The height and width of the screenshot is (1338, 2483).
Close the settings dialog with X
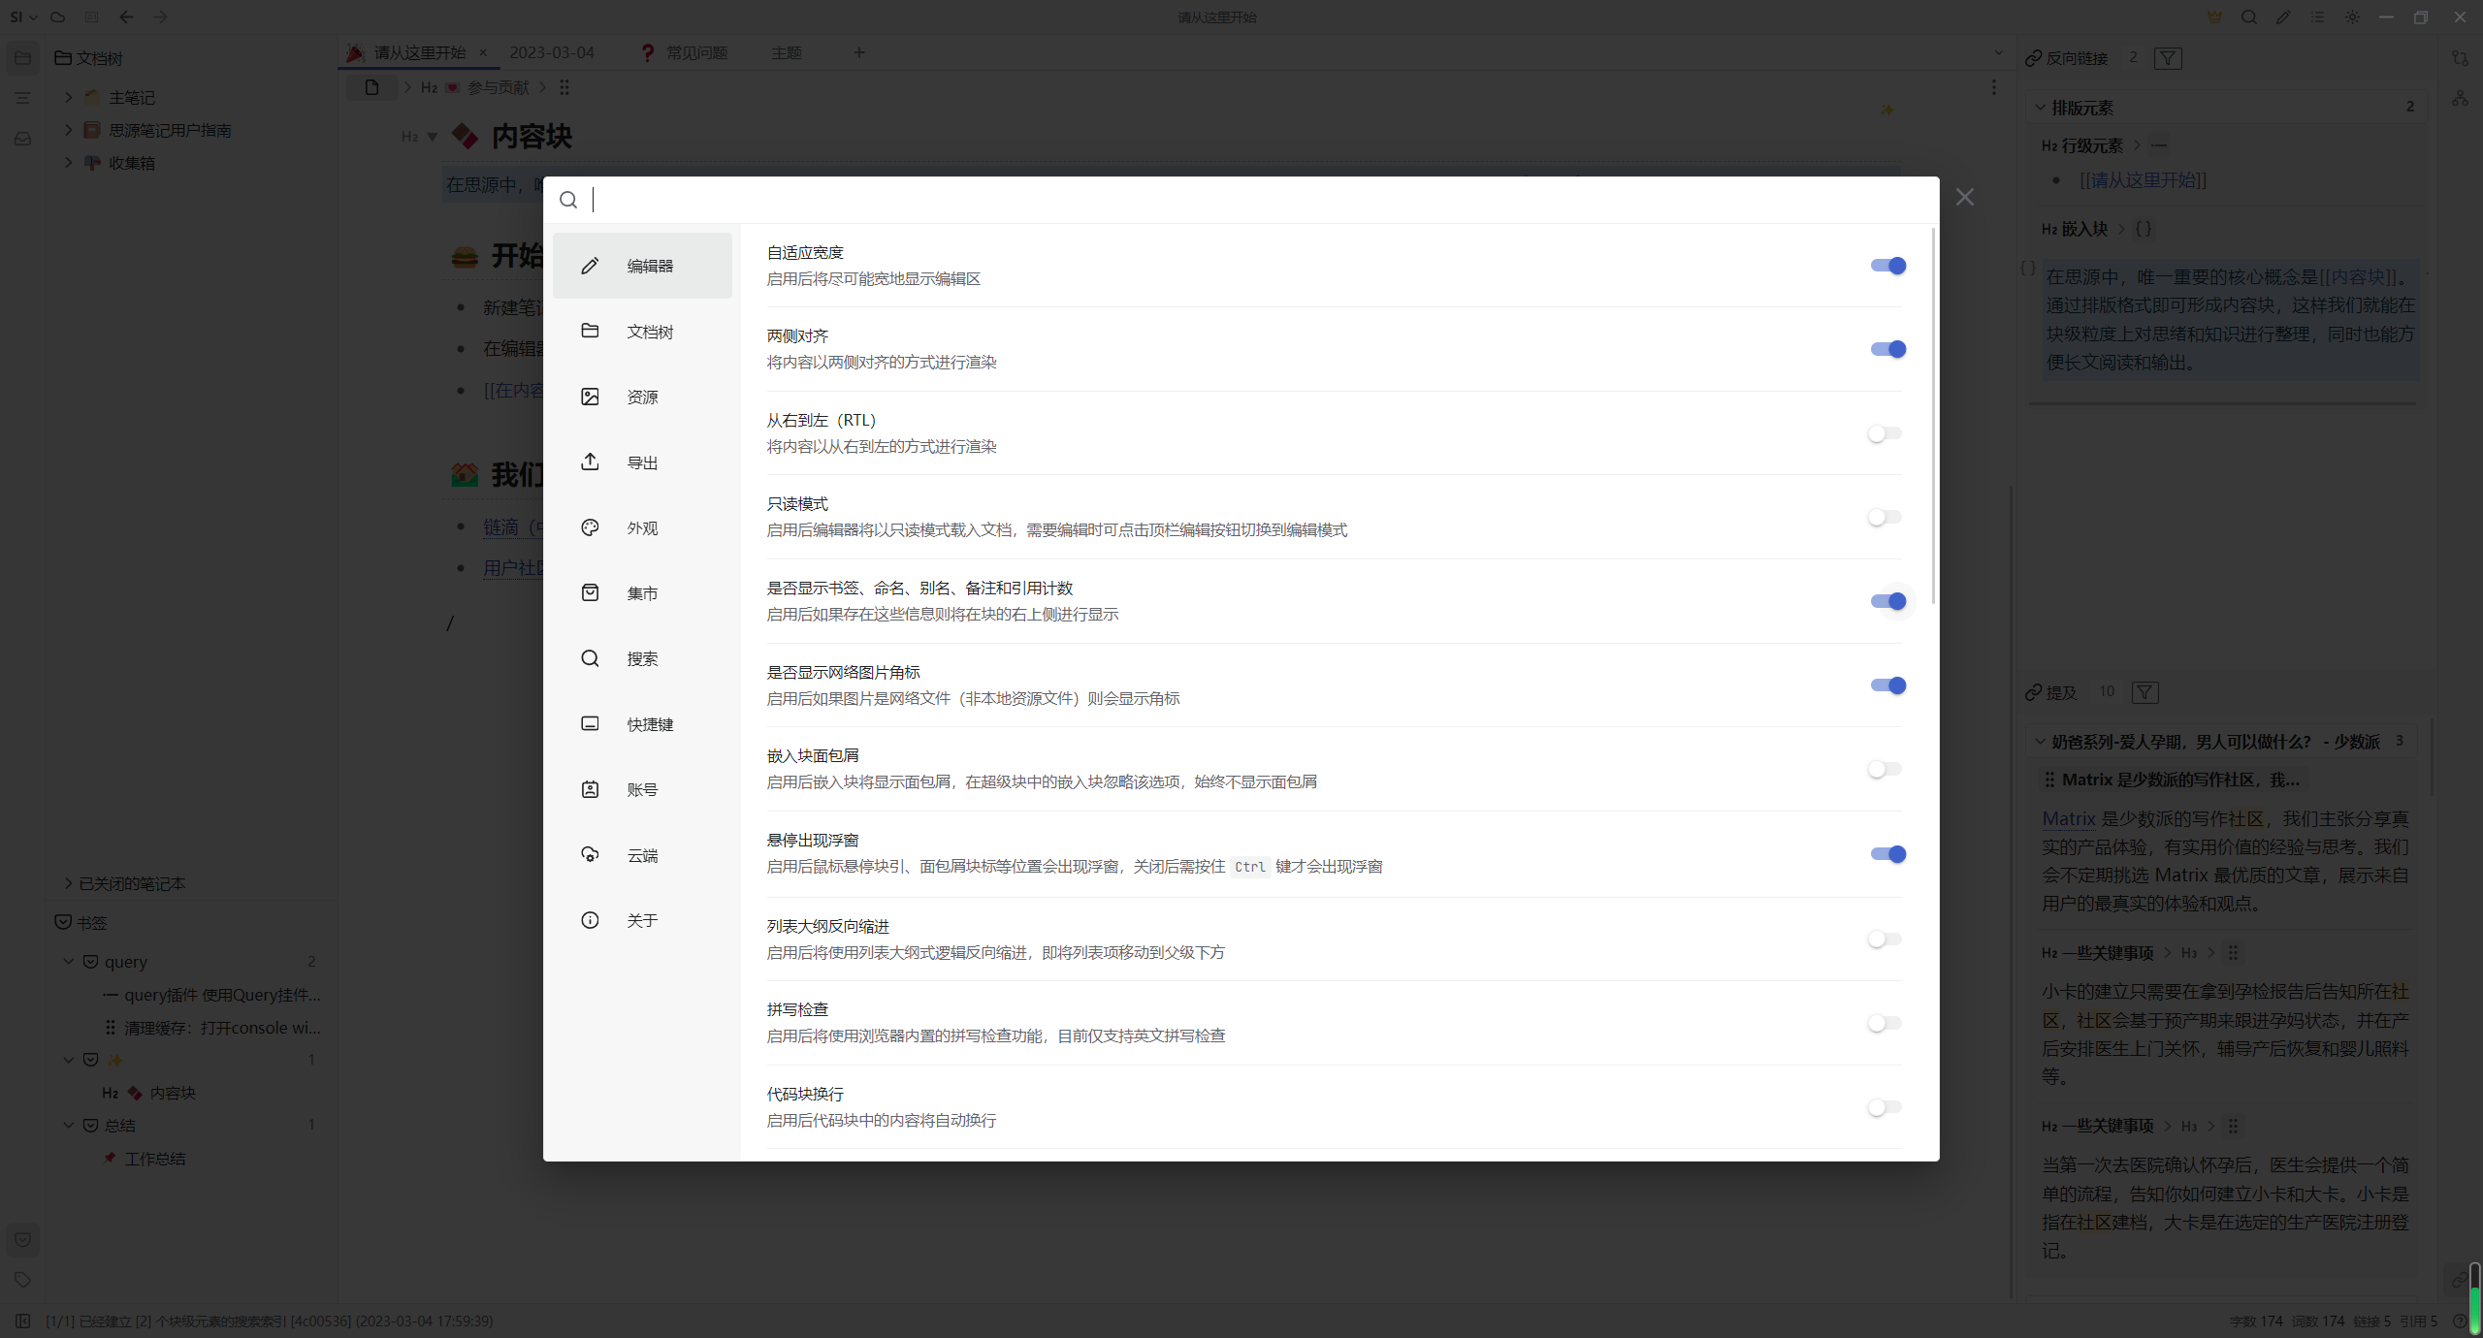click(x=1964, y=197)
